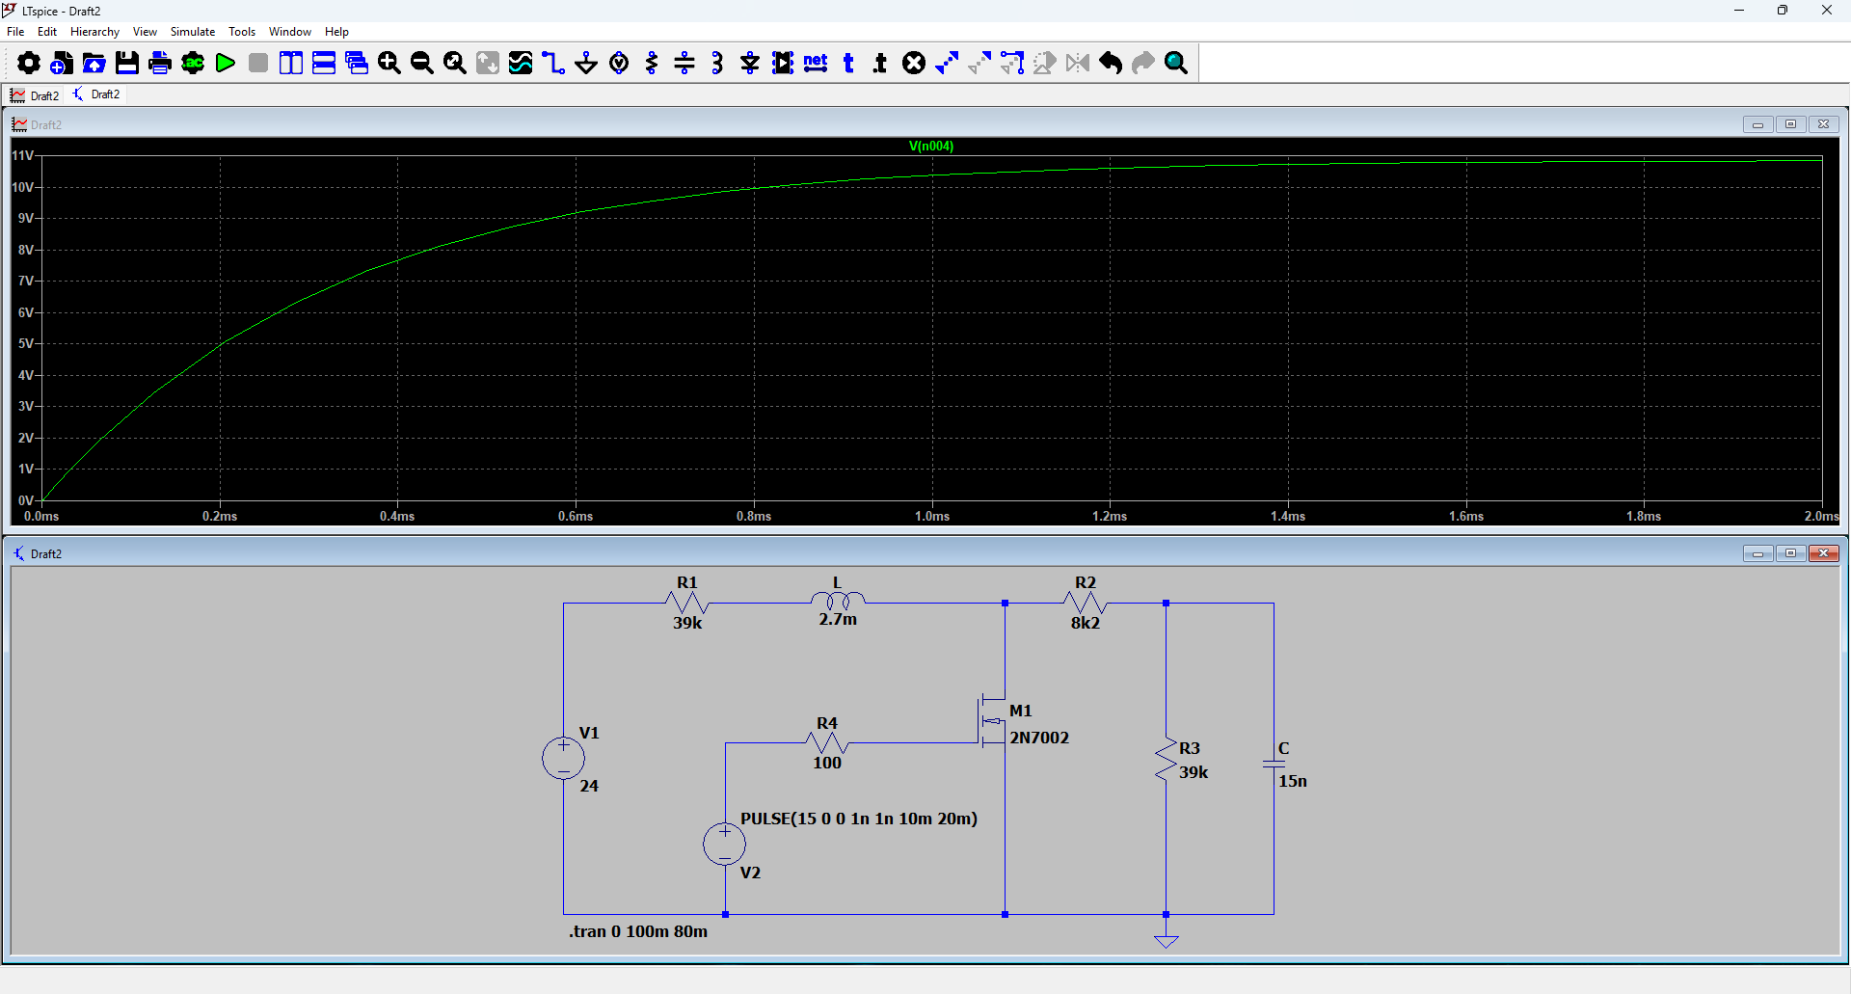This screenshot has height=994, width=1851.
Task: Select the resistor component tool
Action: point(652,64)
